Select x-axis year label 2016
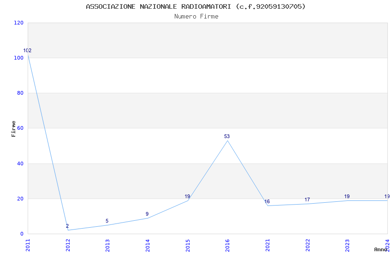The image size is (392, 254). (227, 245)
